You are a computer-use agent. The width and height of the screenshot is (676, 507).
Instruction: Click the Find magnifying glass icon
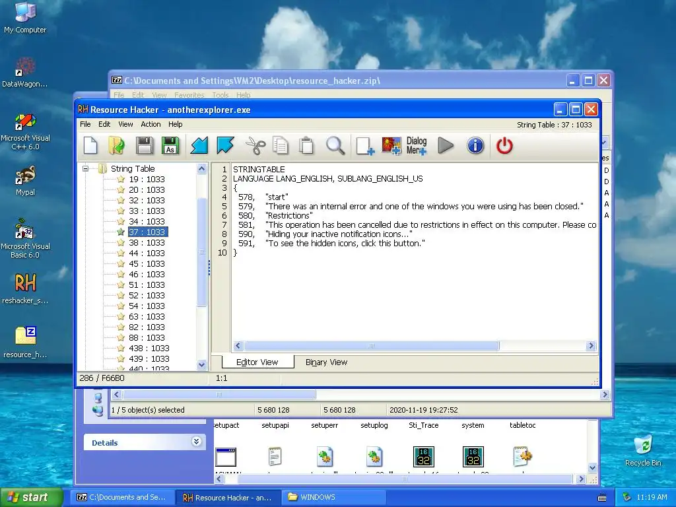(x=335, y=146)
